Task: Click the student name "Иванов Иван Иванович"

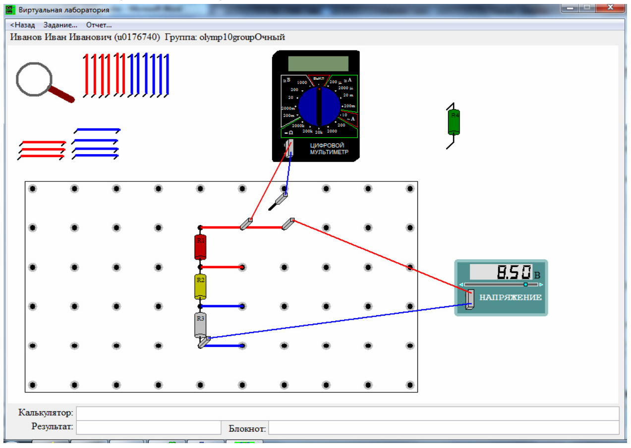Action: click(61, 38)
